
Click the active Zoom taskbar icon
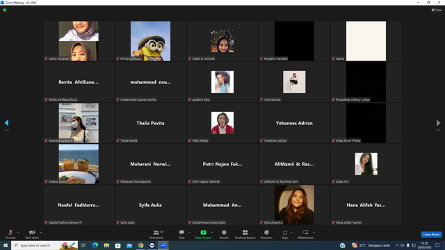coord(163,245)
